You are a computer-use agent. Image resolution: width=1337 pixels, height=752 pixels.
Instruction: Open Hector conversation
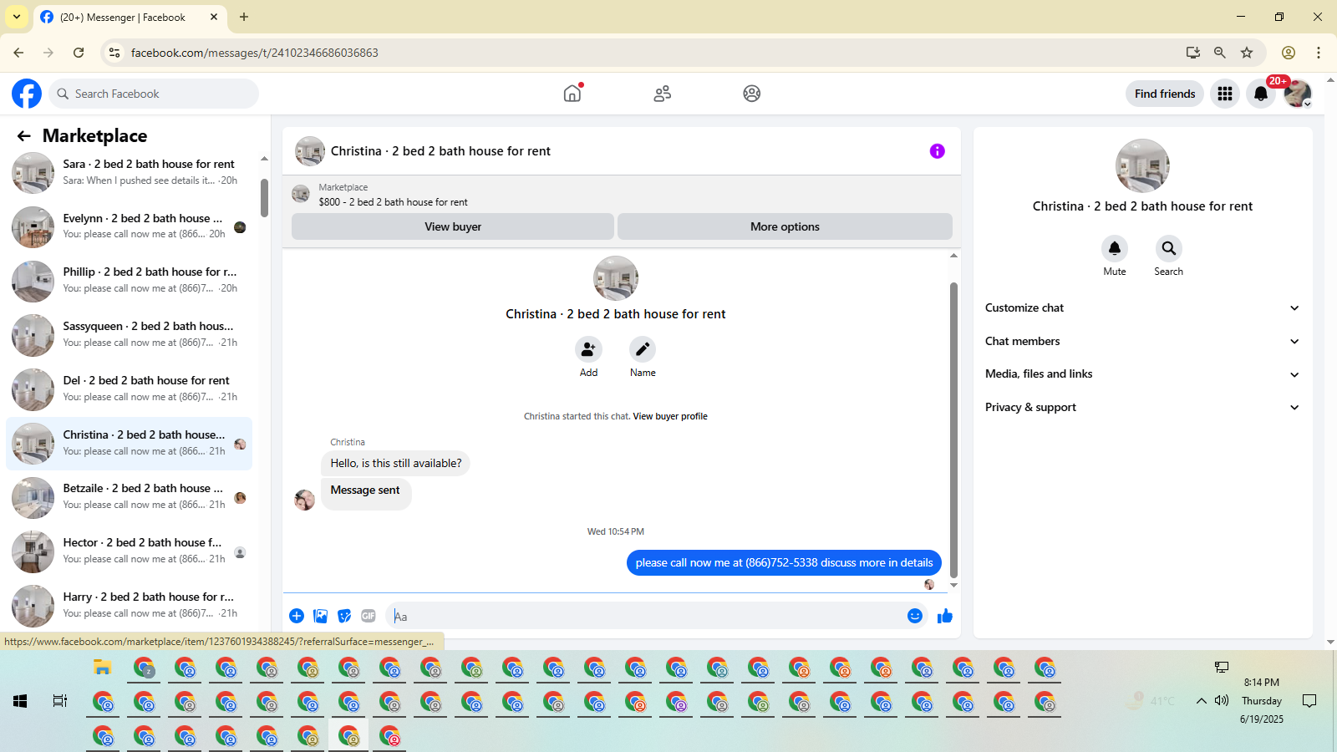pos(130,551)
